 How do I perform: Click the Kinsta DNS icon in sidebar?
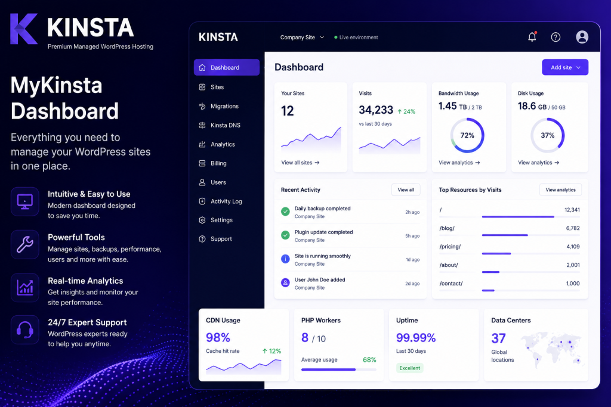tap(202, 125)
